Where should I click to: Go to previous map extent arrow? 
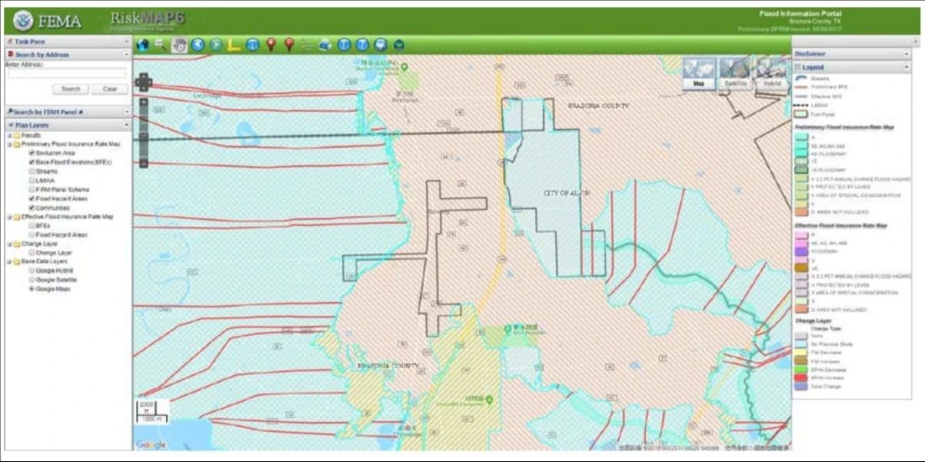198,45
